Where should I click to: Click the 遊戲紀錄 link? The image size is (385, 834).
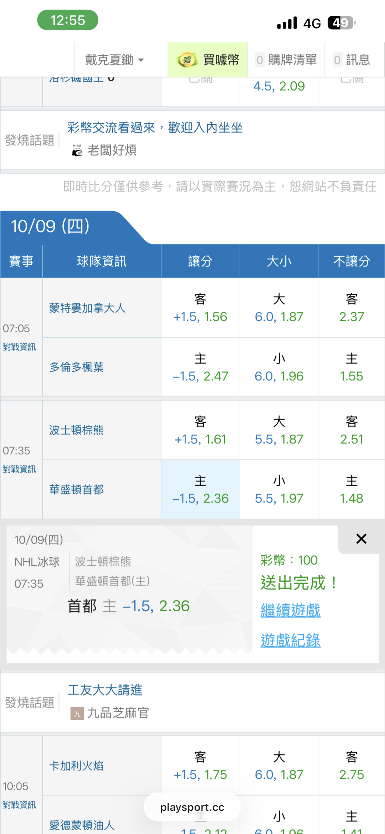tap(291, 640)
